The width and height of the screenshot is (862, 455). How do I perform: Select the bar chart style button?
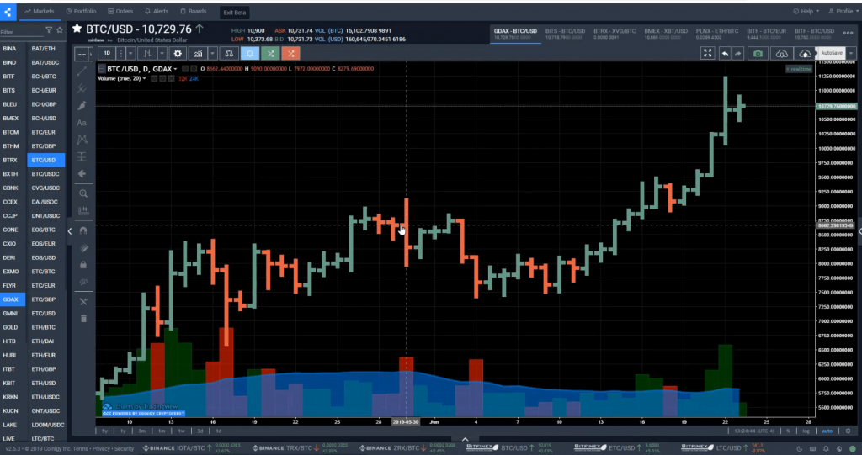coord(147,53)
